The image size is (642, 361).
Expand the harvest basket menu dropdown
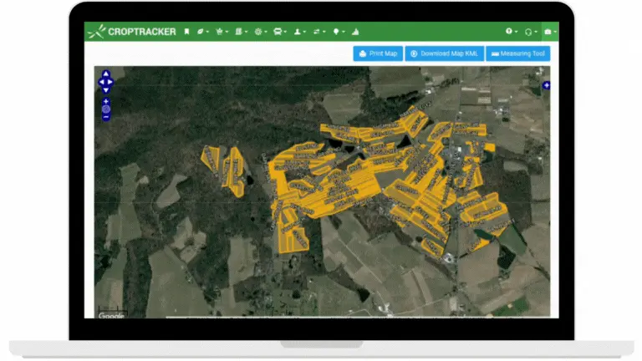point(222,32)
